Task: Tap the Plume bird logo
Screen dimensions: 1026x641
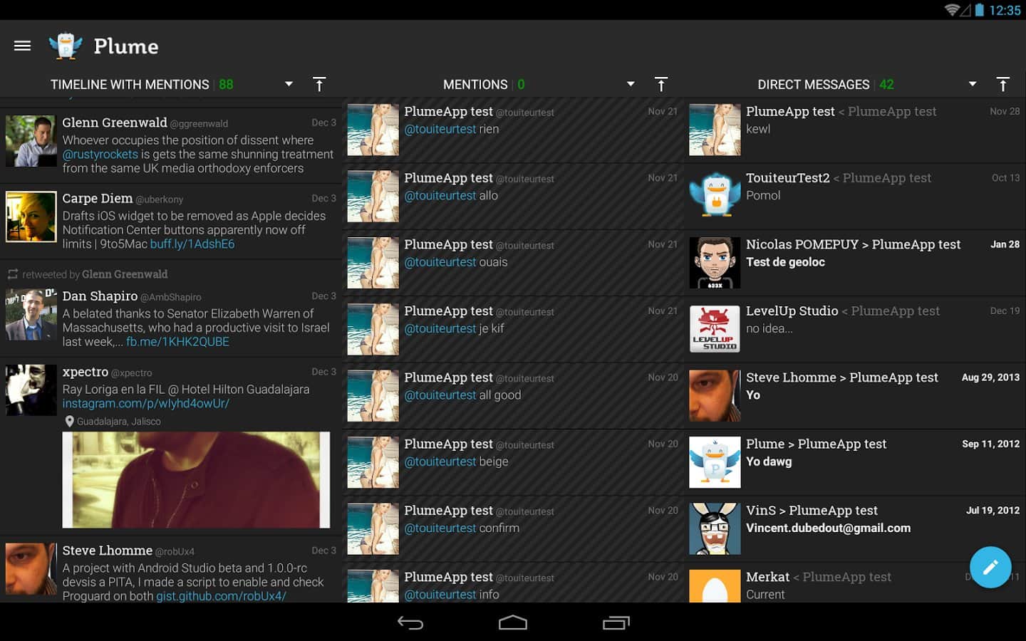Action: 66,46
